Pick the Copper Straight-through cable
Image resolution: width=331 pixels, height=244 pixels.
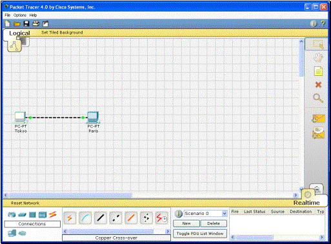point(101,218)
